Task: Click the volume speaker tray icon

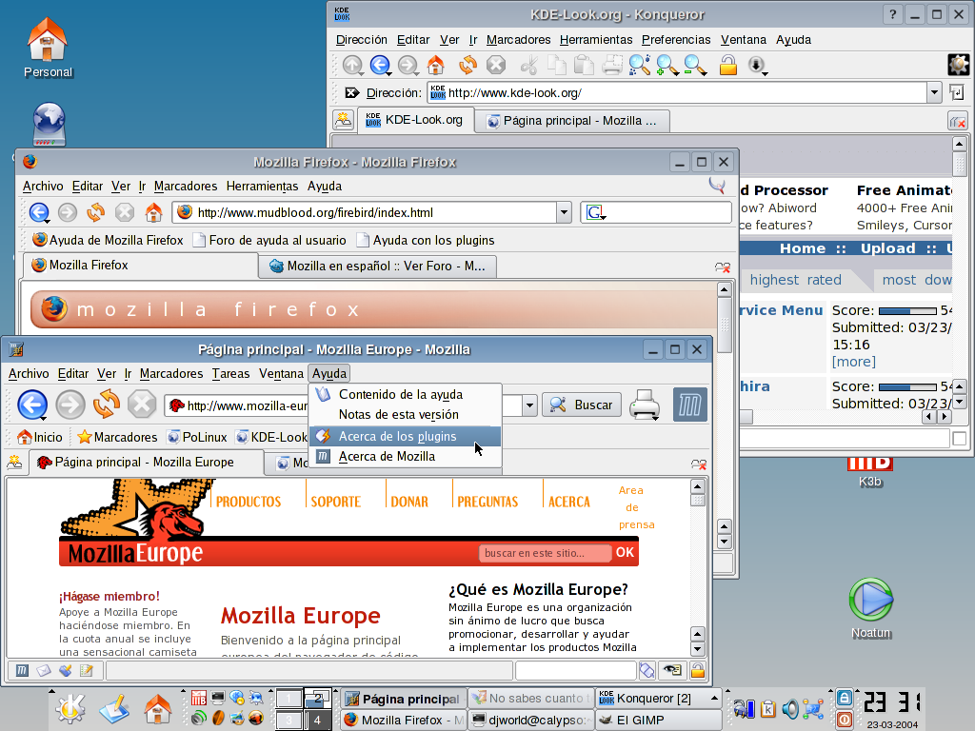Action: point(790,708)
